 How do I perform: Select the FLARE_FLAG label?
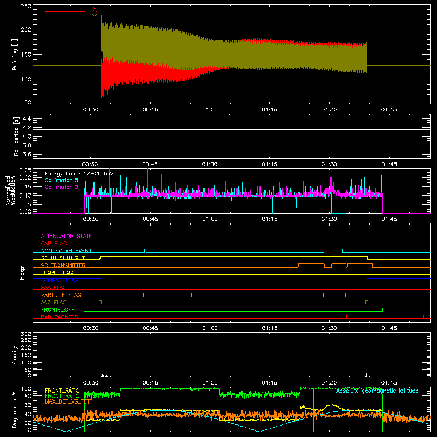(x=57, y=273)
